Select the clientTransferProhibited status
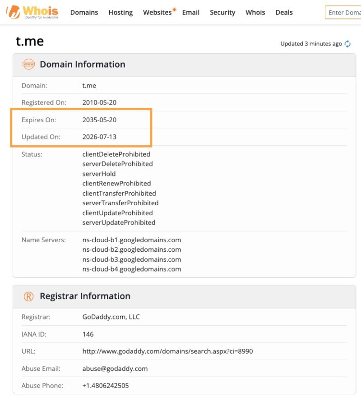Image resolution: width=361 pixels, height=397 pixels. (x=119, y=194)
